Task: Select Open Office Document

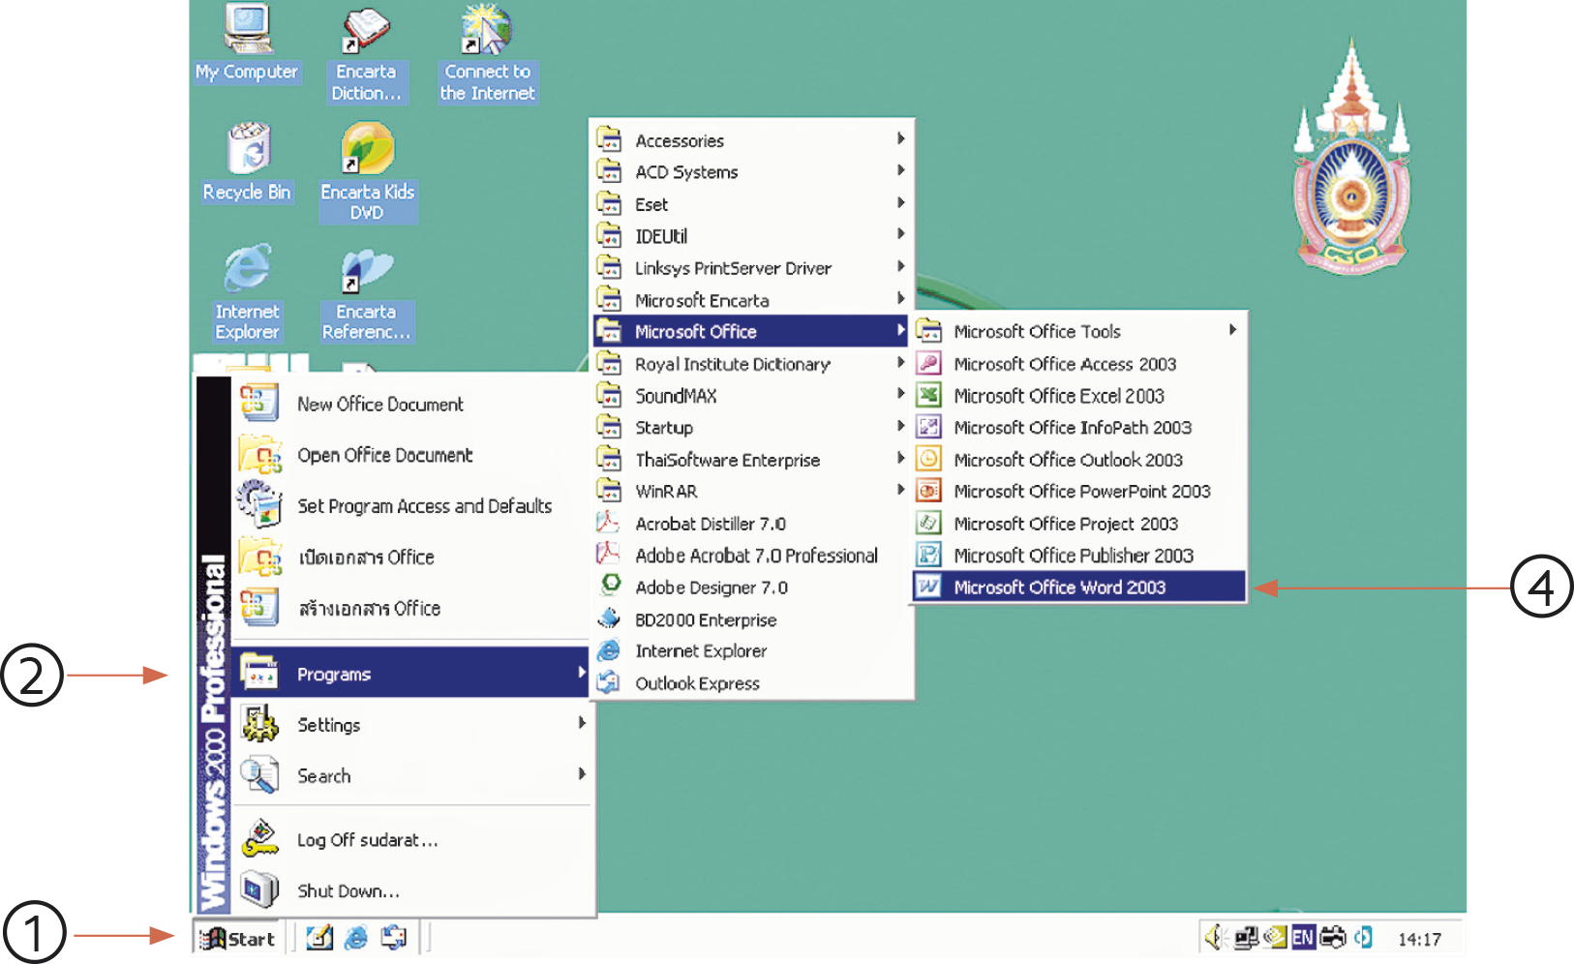Action: tap(411, 455)
